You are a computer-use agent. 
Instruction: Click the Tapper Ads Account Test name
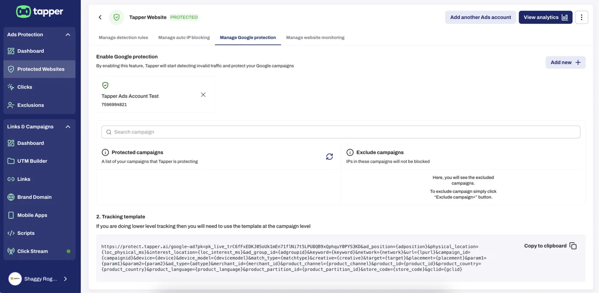[x=130, y=96]
